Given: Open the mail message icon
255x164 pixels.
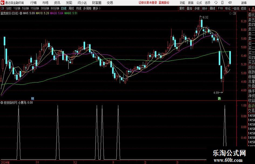Looking at the screenshot, I should tap(230, 3).
